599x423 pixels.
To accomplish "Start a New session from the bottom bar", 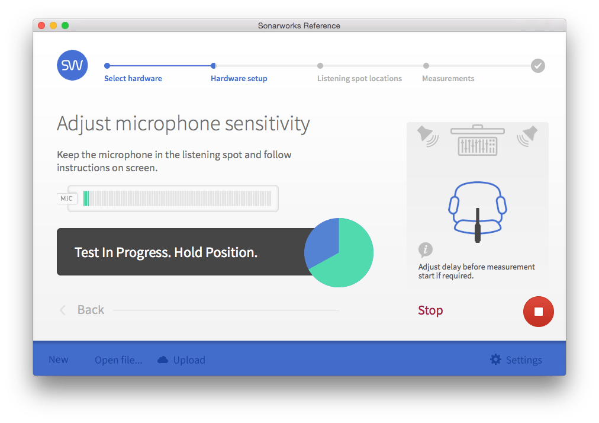I will pos(58,359).
